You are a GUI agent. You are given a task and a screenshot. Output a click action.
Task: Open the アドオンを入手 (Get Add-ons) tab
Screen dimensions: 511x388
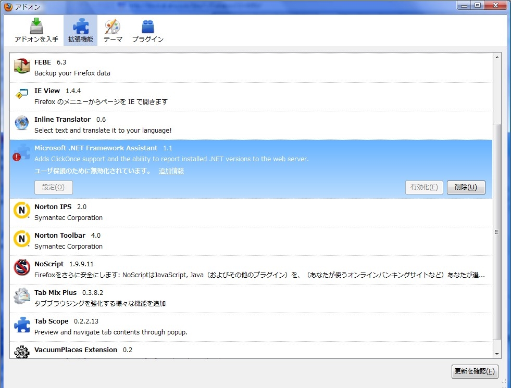click(36, 30)
